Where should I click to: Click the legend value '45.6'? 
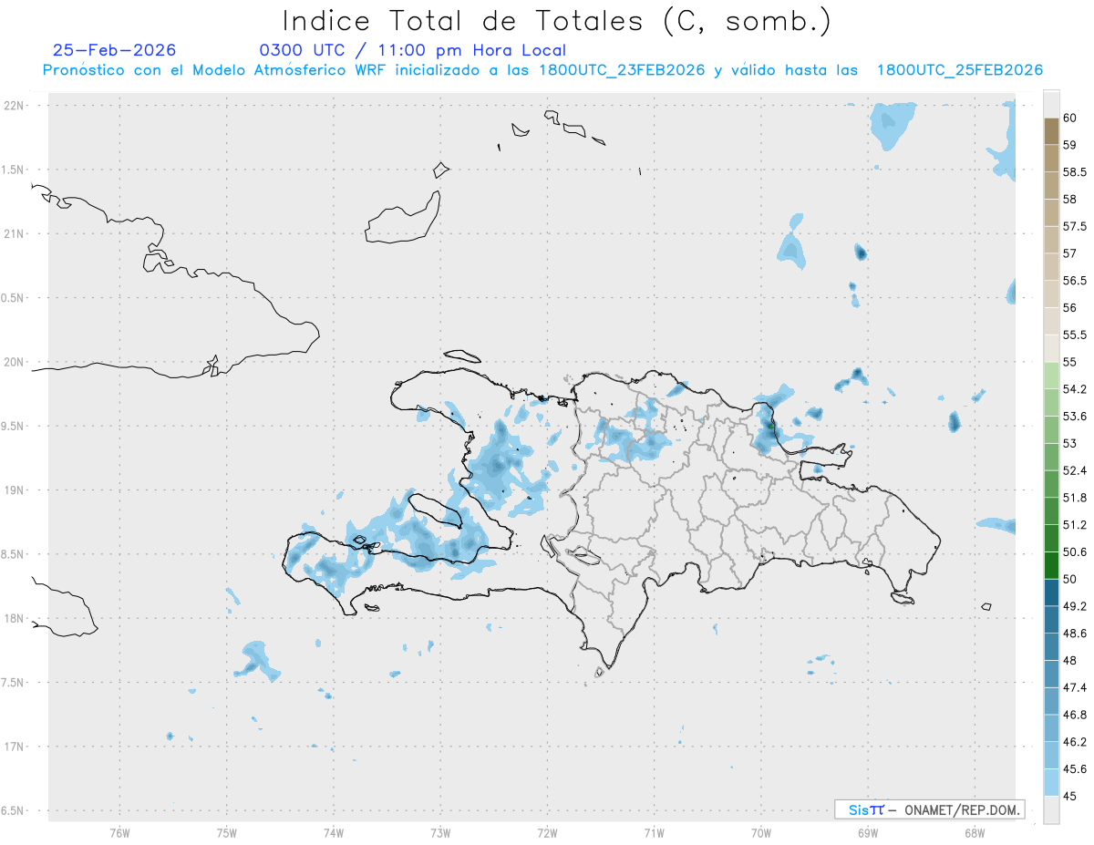click(1075, 768)
